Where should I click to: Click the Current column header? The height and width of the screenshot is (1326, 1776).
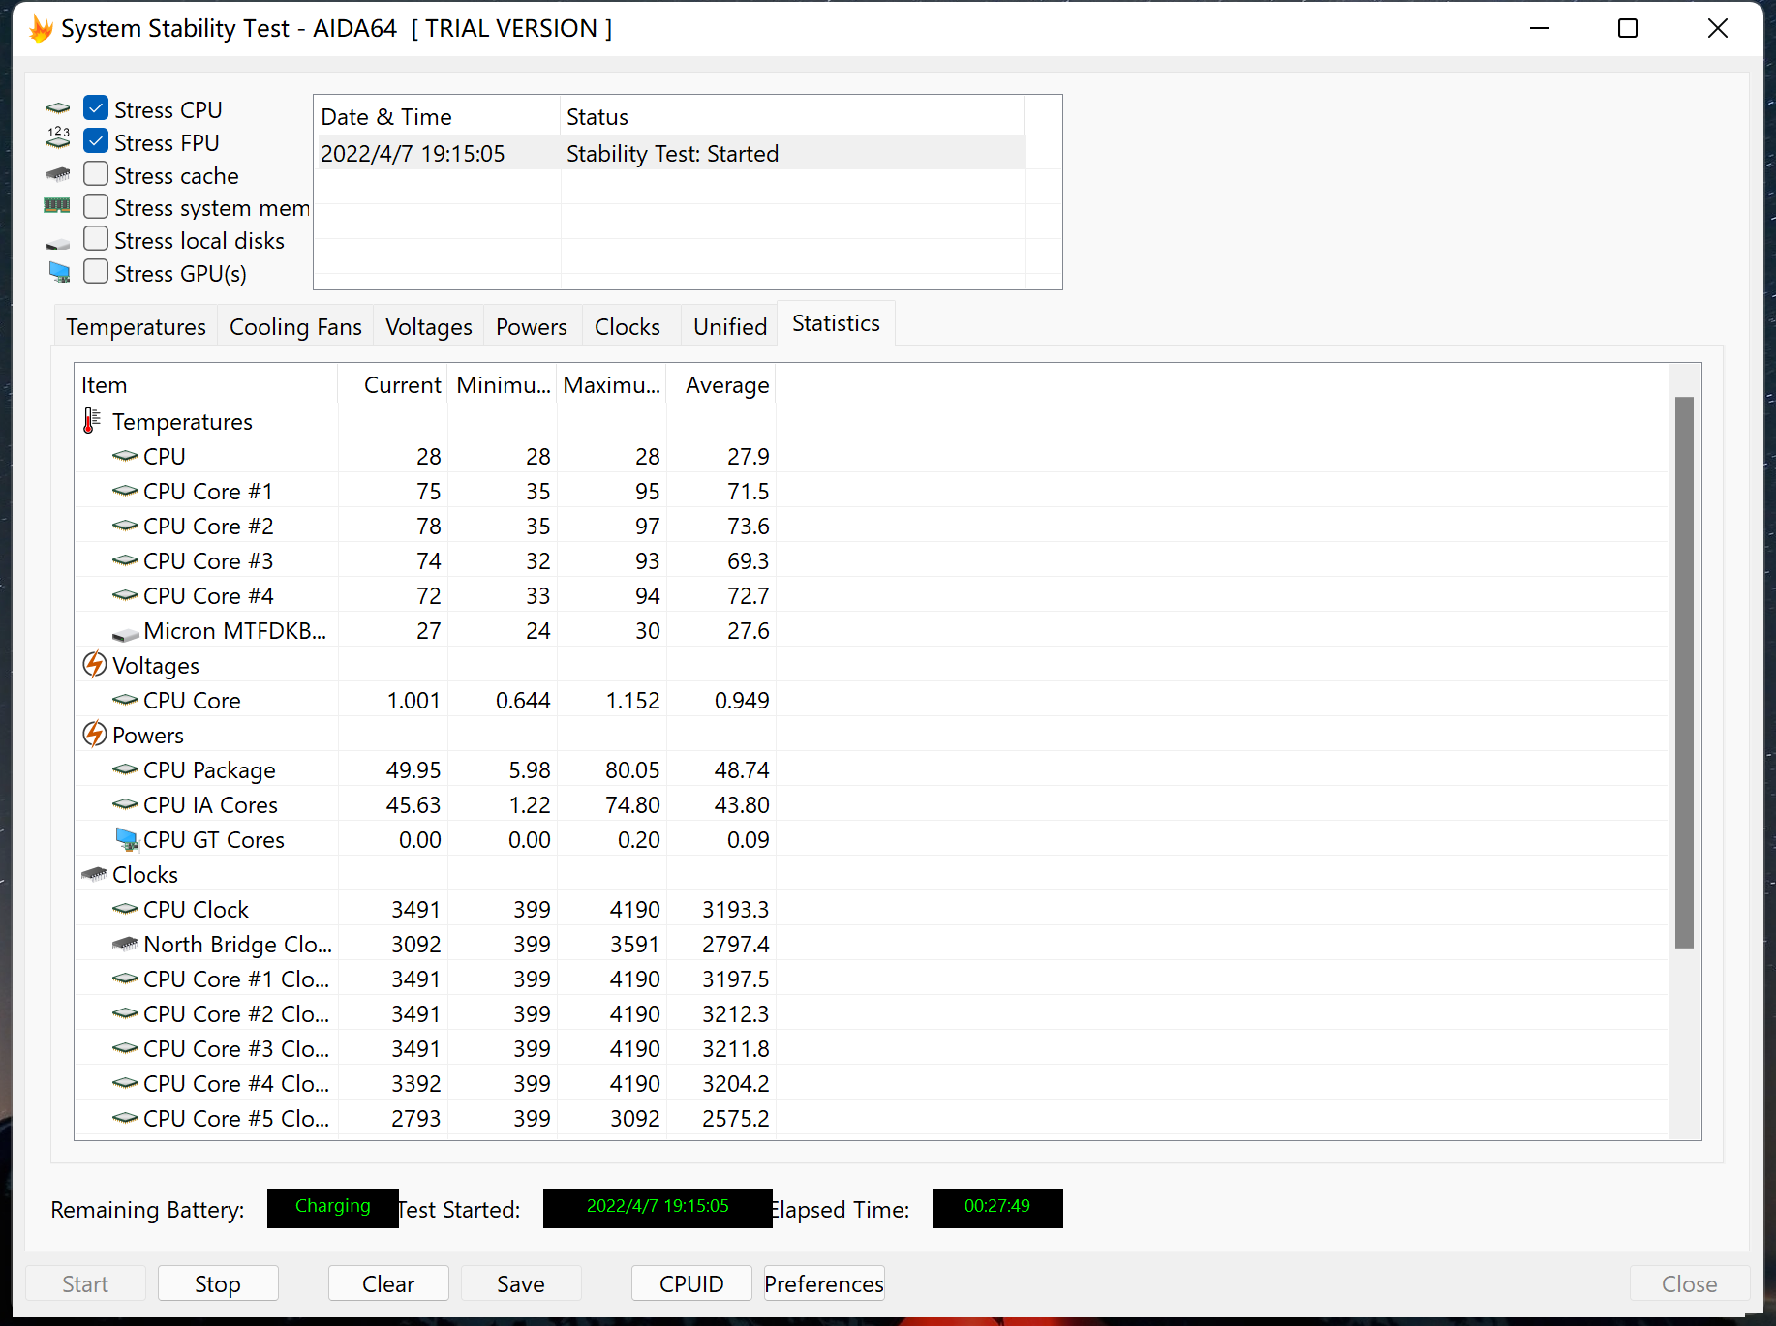click(x=393, y=385)
